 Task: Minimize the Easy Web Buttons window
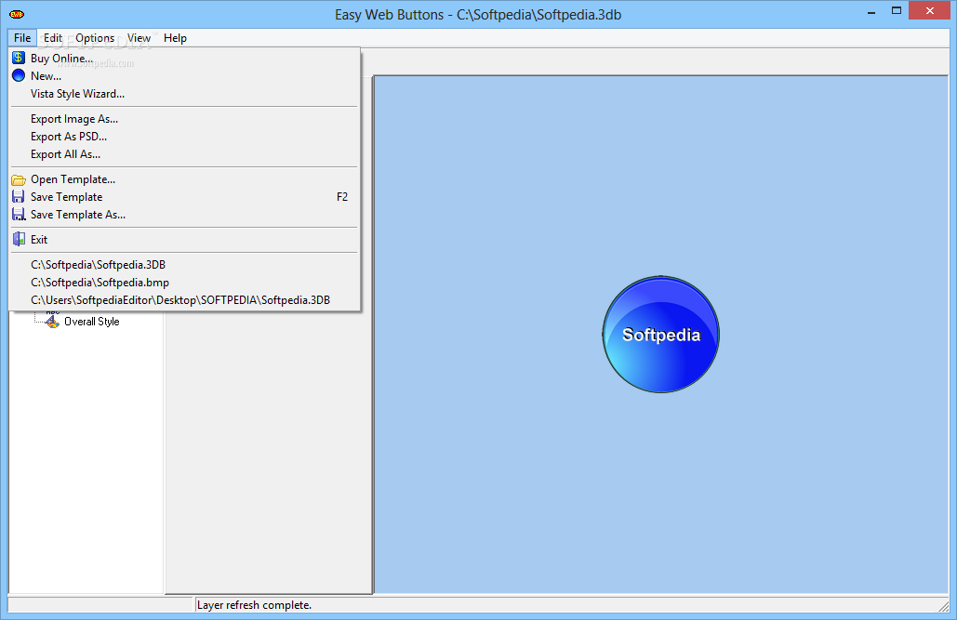click(871, 11)
